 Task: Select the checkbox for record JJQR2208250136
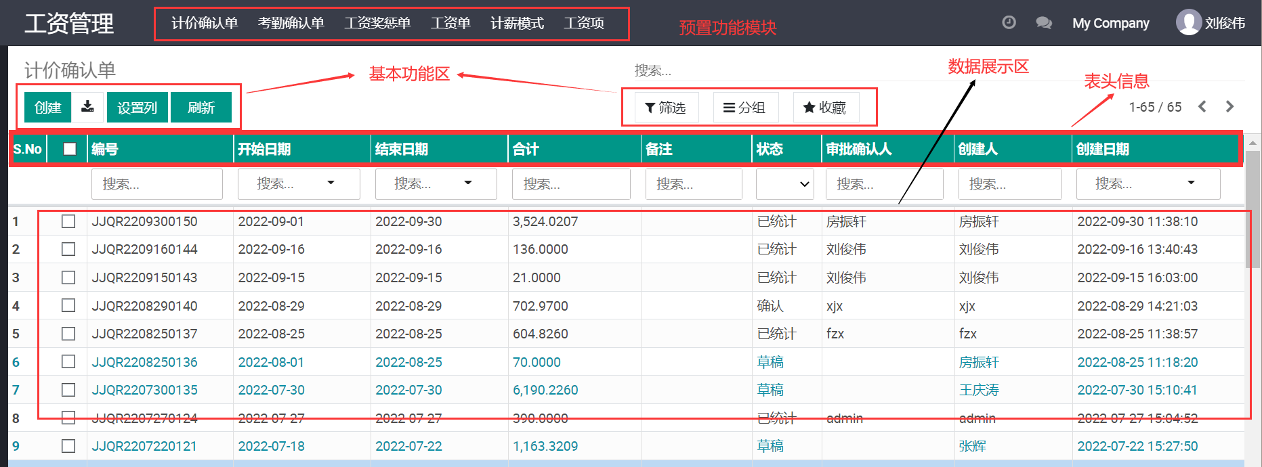click(68, 361)
